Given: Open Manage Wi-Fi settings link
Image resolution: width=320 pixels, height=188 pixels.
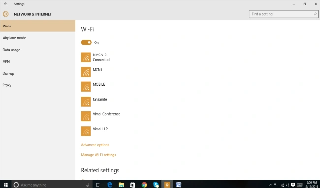Looking at the screenshot, I should click(98, 155).
